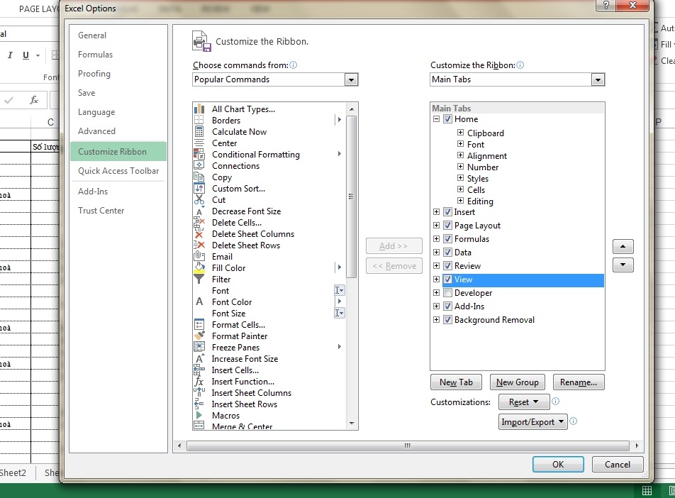Click the Sheet2 tab in Excel window

click(x=13, y=472)
